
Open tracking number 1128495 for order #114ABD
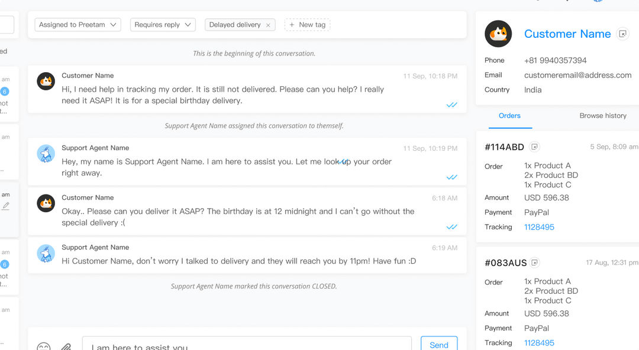(x=539, y=226)
